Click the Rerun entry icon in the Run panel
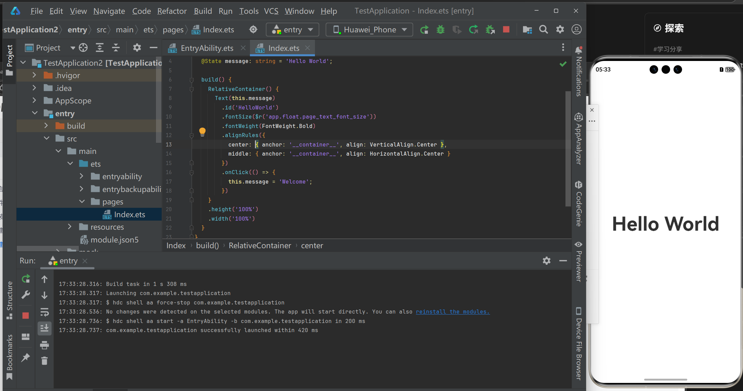Viewport: 743px width, 391px height. click(x=26, y=279)
